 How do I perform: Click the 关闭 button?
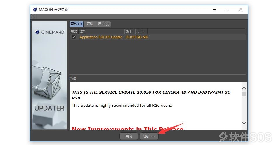129,136
